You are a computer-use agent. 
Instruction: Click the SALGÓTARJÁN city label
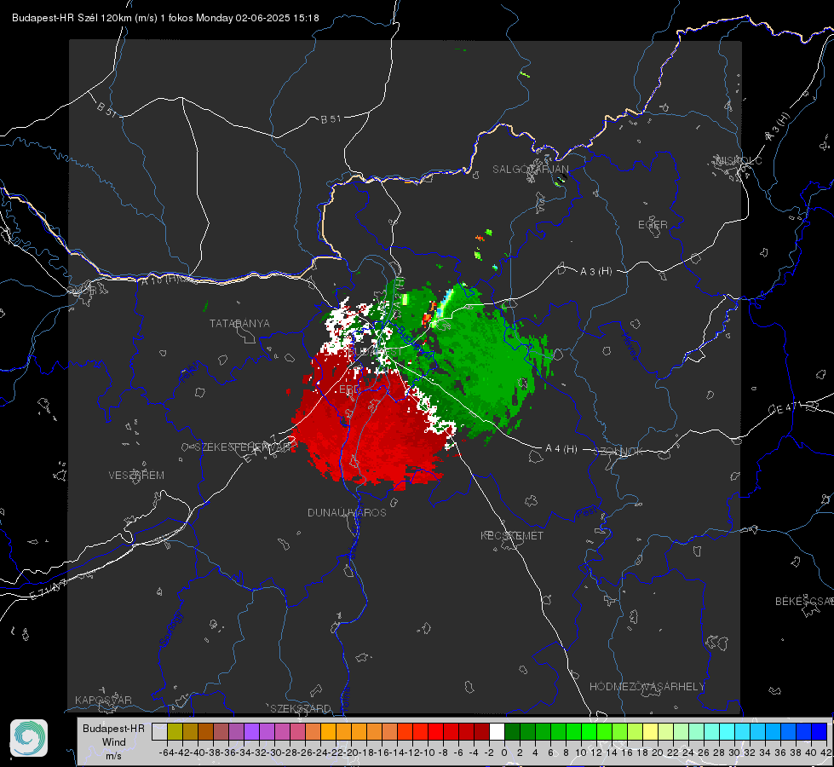tap(530, 170)
